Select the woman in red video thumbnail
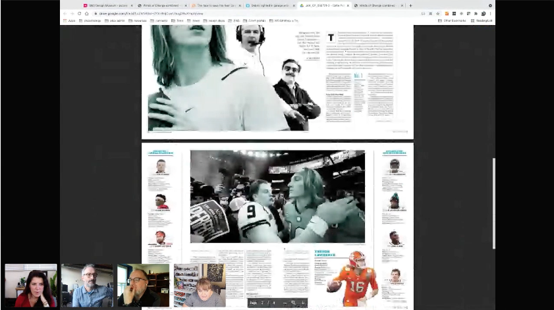The image size is (554, 310). pyautogui.click(x=30, y=285)
